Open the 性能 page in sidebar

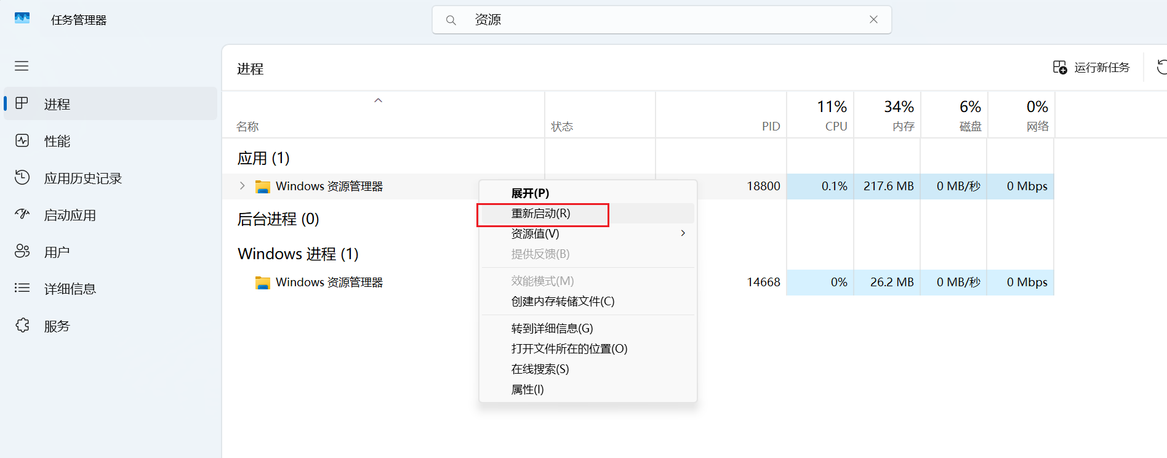[111, 140]
